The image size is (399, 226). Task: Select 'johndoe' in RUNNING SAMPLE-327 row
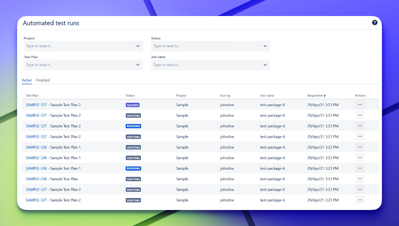[x=227, y=126]
